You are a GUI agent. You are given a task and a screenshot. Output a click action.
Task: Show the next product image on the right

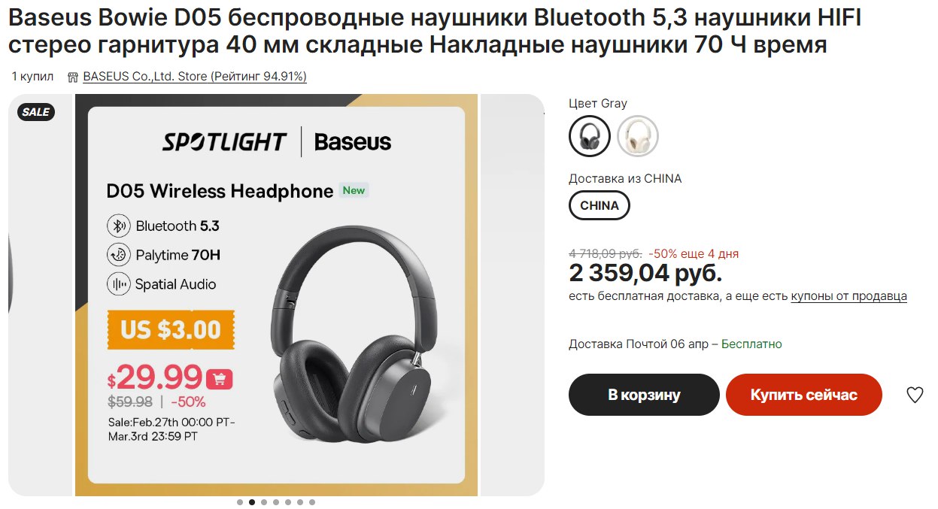[x=512, y=295]
